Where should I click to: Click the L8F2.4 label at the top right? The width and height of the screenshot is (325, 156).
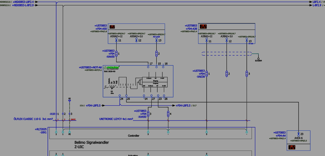tap(317, 2)
